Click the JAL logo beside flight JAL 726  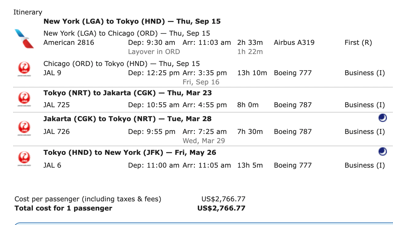24,128
